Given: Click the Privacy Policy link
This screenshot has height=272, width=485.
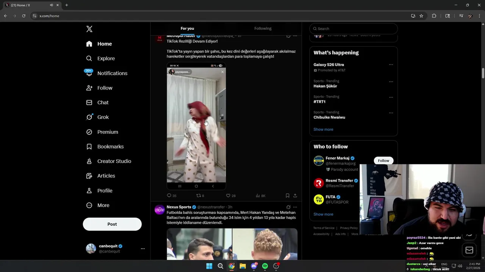Looking at the screenshot, I should pos(349,228).
